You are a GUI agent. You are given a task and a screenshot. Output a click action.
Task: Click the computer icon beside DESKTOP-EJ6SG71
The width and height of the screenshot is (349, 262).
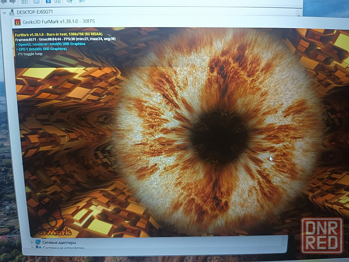(x=12, y=12)
